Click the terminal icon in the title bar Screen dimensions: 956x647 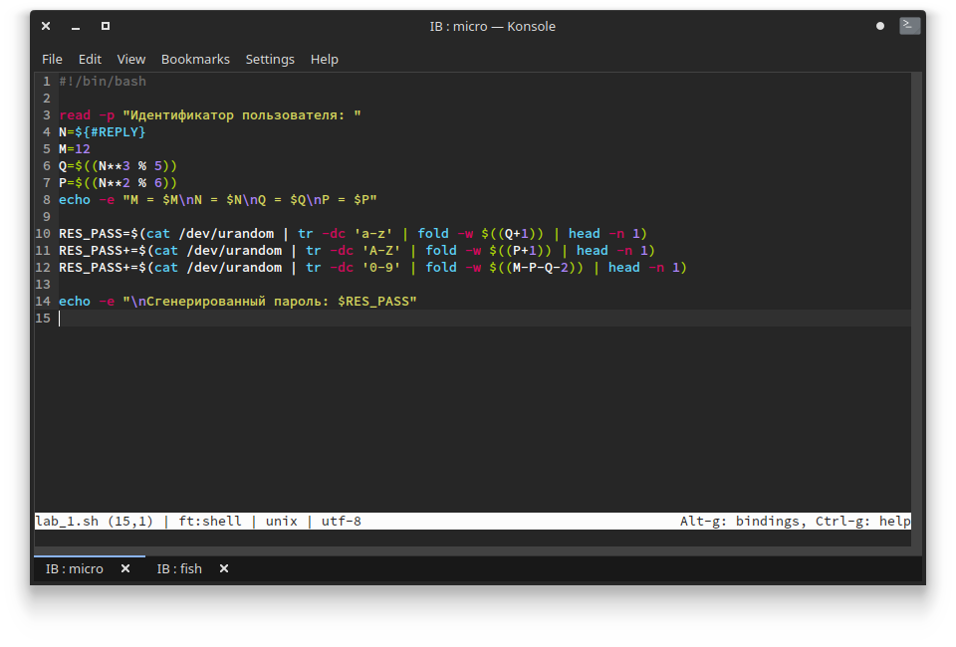pyautogui.click(x=909, y=26)
